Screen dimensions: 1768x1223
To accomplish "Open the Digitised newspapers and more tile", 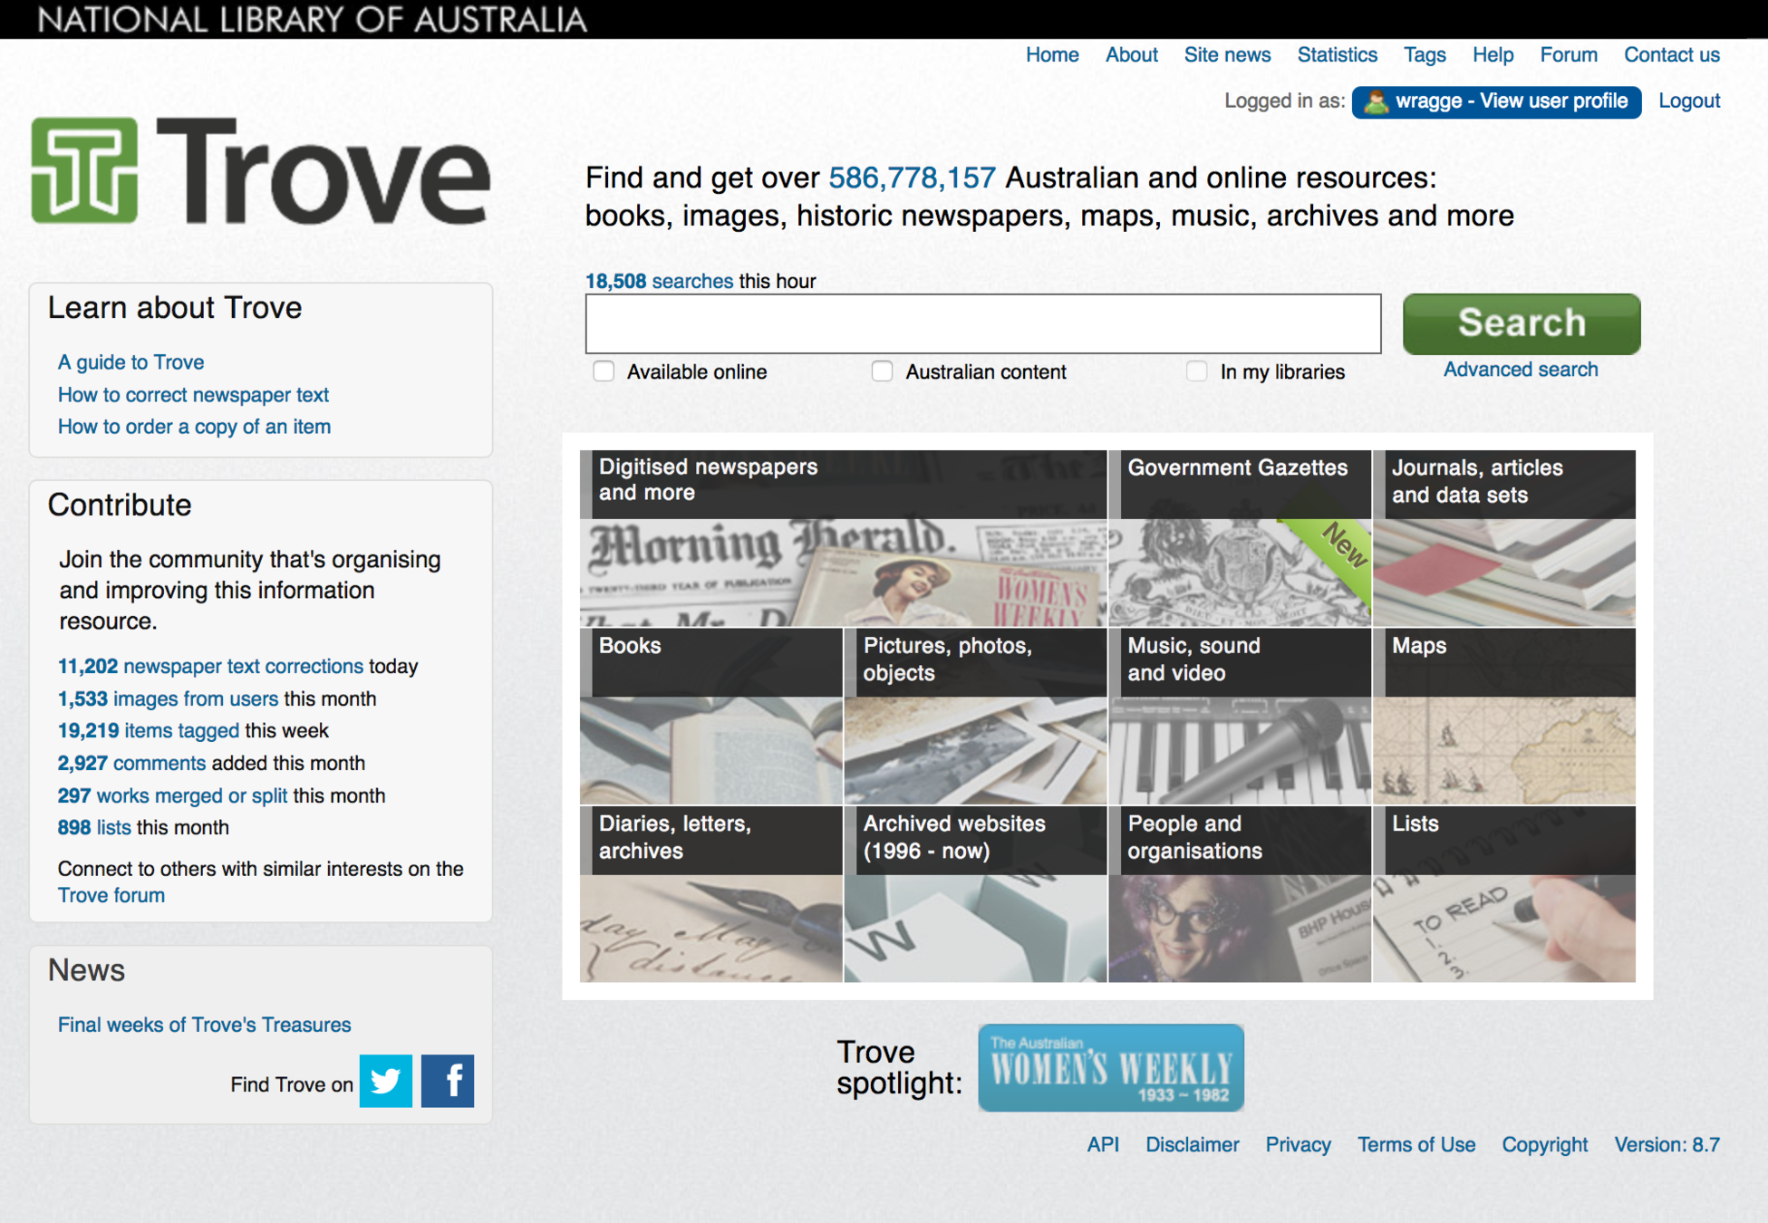I will click(843, 538).
